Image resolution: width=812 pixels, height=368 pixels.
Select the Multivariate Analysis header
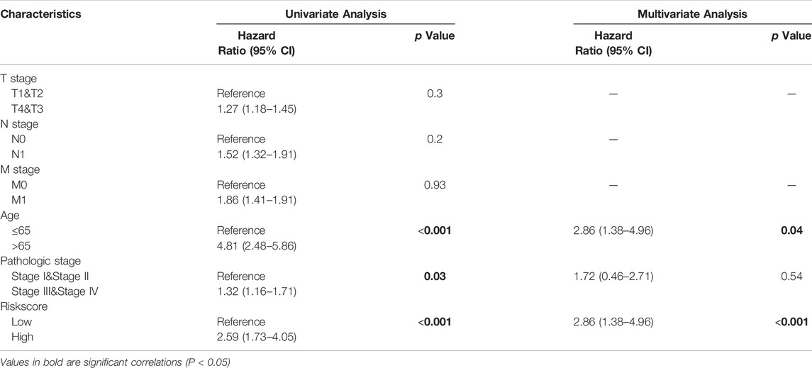(x=693, y=14)
